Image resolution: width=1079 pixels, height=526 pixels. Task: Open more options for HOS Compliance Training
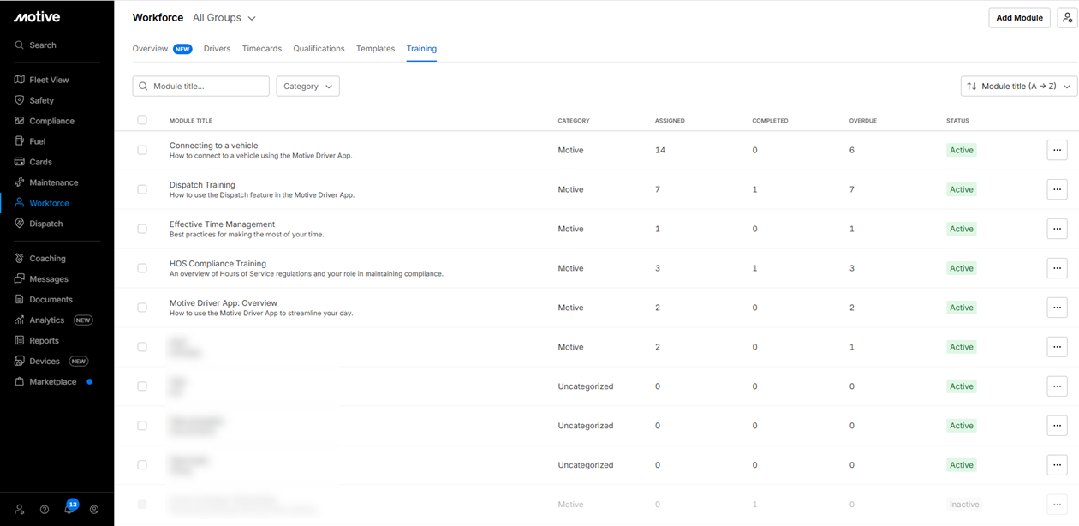1057,268
